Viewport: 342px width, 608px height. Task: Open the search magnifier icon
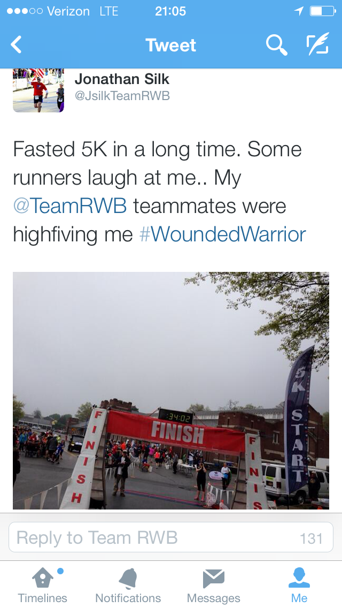point(277,45)
